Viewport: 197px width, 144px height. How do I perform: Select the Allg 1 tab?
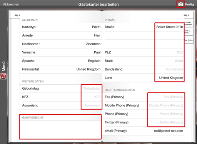(x=15, y=15)
